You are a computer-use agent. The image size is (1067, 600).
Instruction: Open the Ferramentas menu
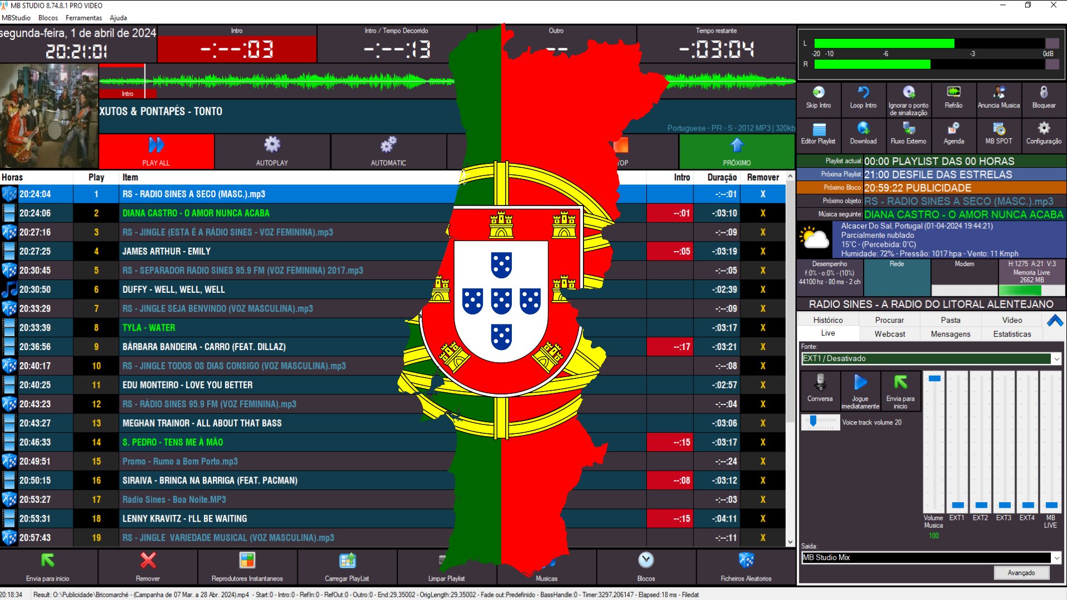tap(84, 18)
